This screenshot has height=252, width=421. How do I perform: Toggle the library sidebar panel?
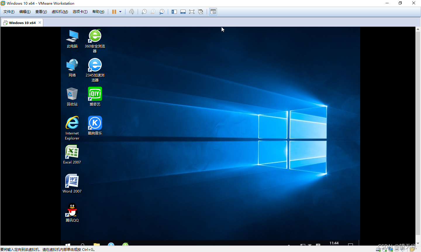click(x=174, y=12)
